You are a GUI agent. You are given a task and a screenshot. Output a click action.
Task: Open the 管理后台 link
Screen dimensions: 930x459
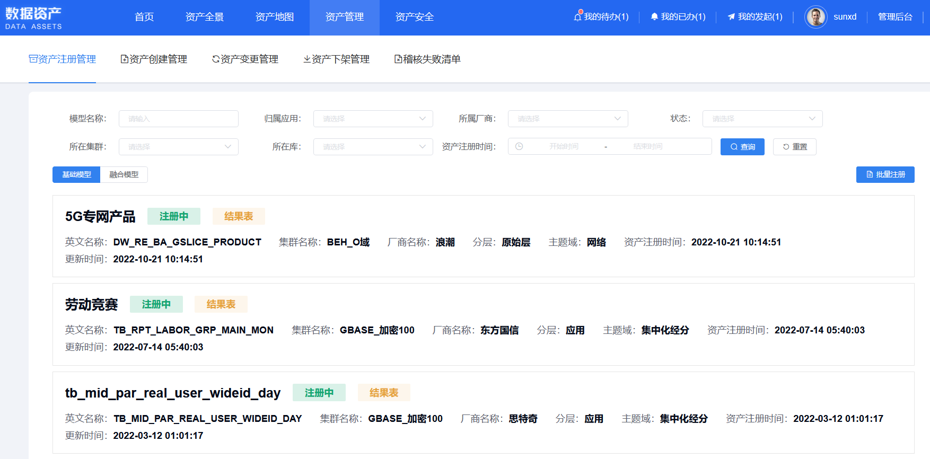[895, 17]
